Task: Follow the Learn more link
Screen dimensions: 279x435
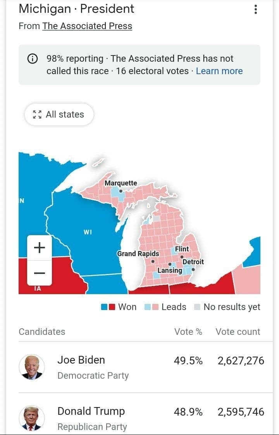Action: [x=219, y=71]
